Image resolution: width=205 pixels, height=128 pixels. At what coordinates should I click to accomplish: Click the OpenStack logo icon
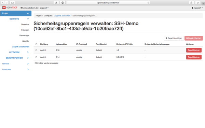4,8
